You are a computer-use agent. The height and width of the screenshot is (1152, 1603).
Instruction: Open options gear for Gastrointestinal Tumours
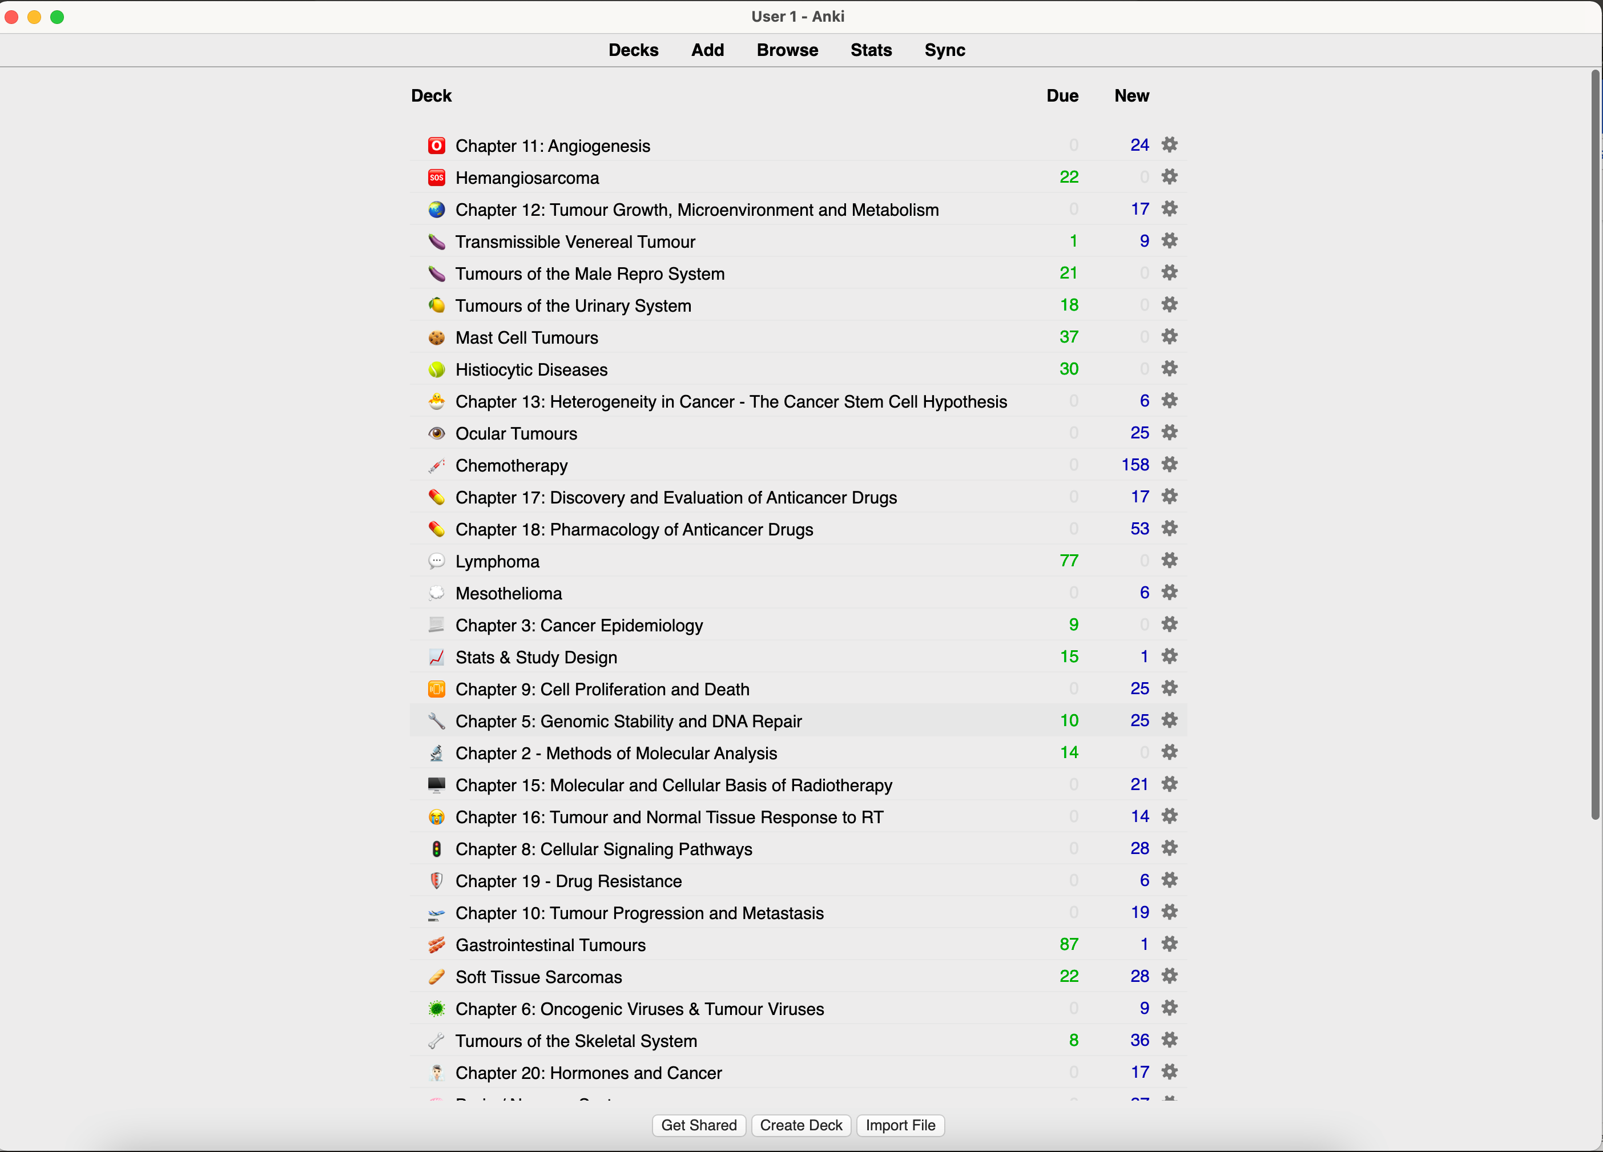tap(1170, 944)
